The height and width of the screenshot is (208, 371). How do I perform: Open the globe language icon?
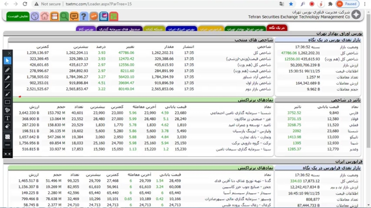(x=35, y=16)
